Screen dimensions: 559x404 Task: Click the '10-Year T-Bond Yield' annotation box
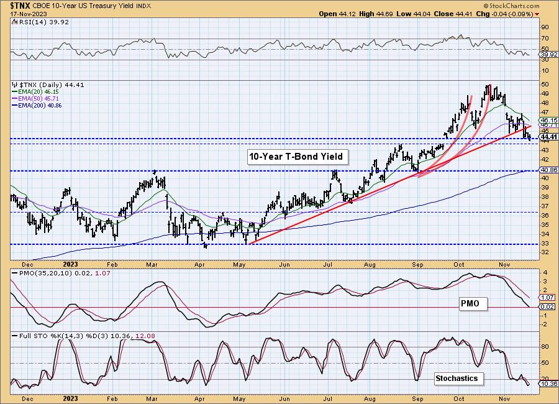pos(298,157)
